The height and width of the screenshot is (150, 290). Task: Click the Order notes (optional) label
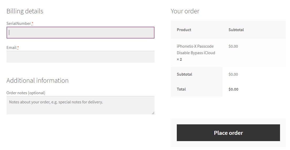tap(26, 93)
